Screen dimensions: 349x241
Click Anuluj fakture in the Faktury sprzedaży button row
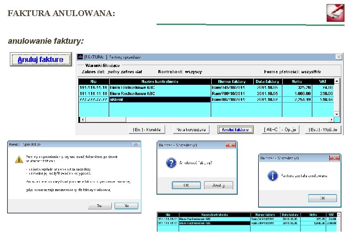tap(235, 129)
